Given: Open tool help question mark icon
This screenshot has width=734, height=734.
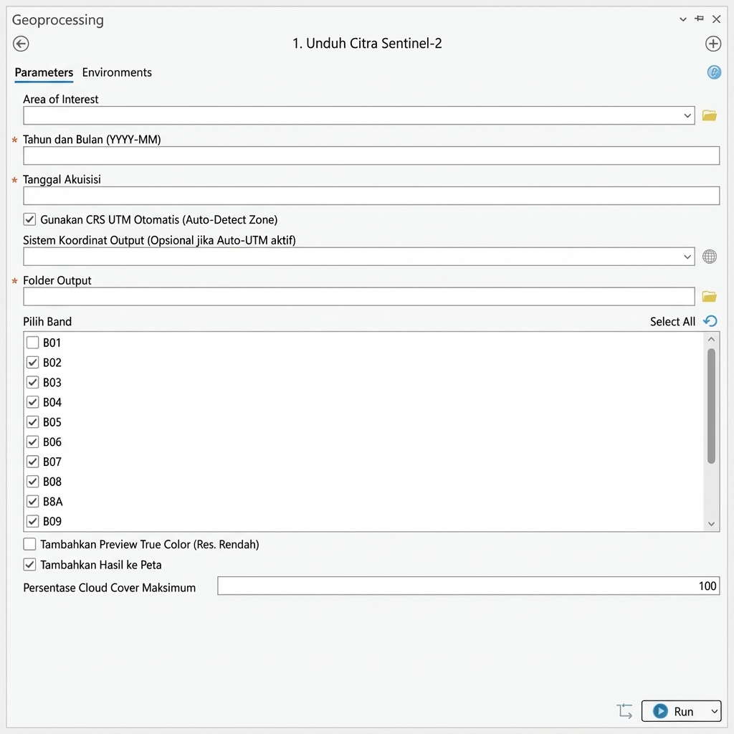Looking at the screenshot, I should pyautogui.click(x=714, y=72).
